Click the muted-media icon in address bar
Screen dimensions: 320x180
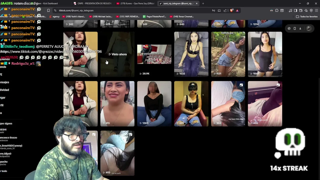tap(213, 10)
